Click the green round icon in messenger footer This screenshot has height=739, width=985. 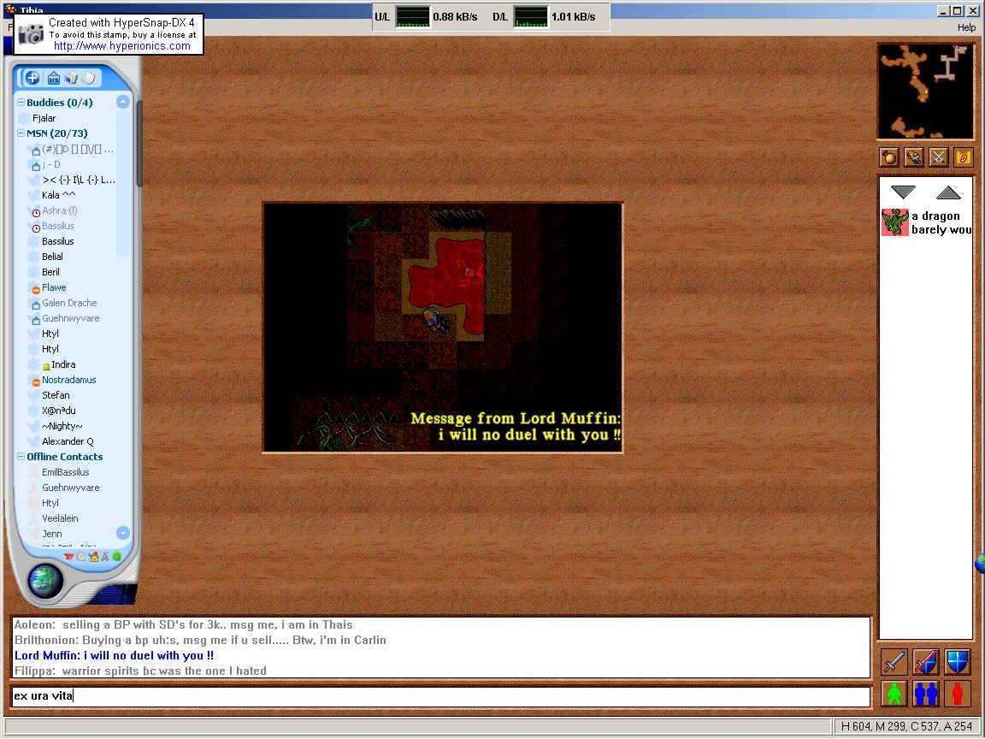pyautogui.click(x=116, y=557)
